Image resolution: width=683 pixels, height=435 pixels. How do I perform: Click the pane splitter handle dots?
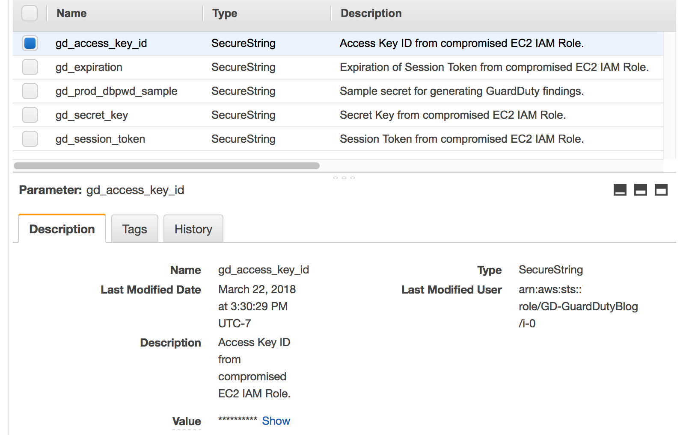point(344,177)
